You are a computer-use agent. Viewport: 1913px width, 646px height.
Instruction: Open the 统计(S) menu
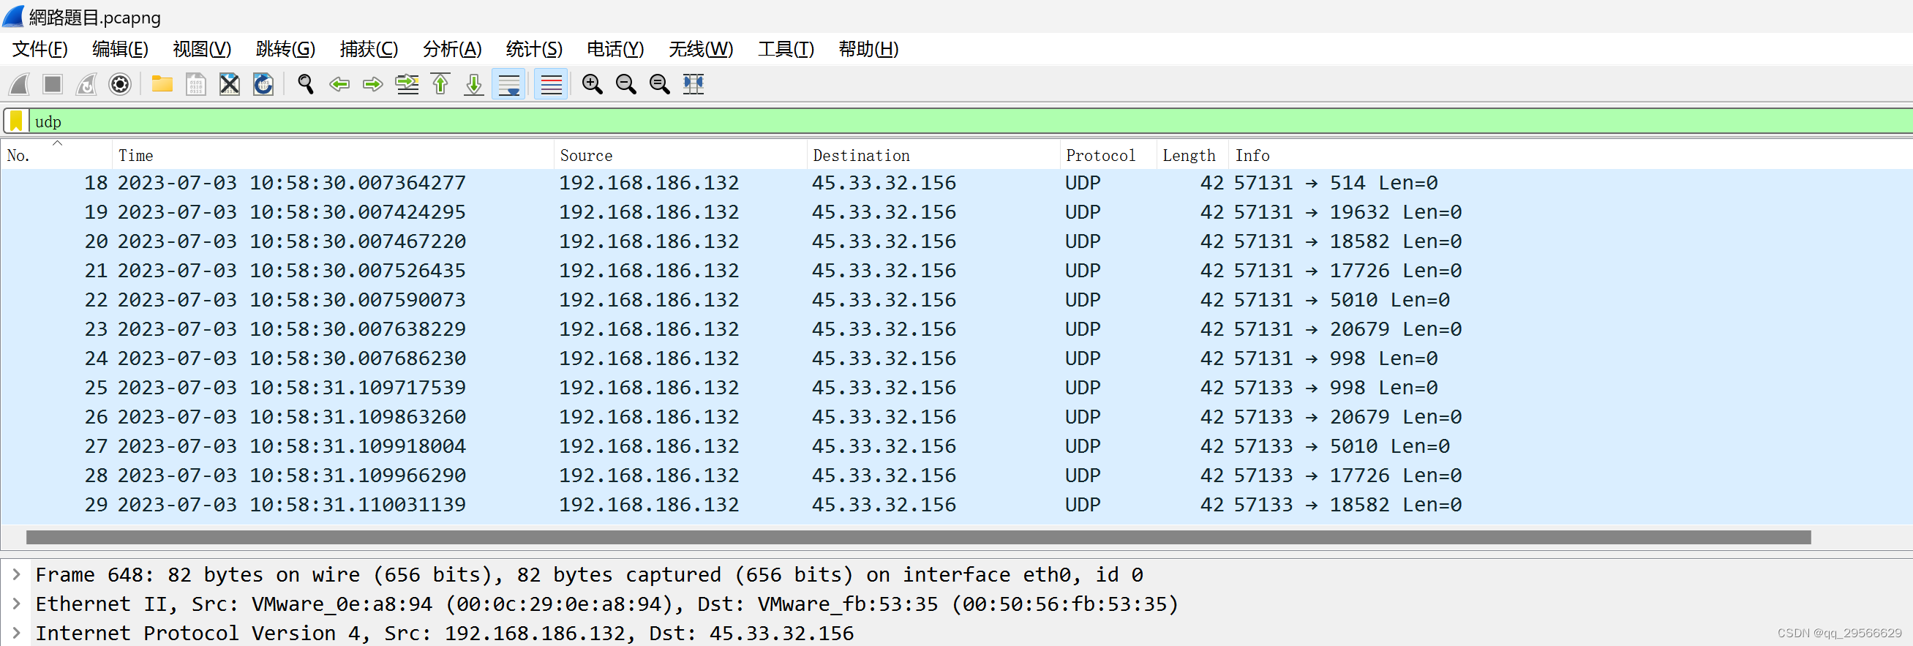(534, 49)
